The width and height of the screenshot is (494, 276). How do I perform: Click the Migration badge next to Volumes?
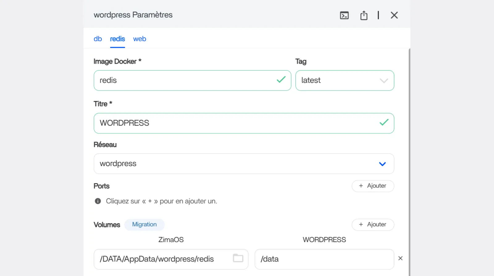tap(144, 225)
